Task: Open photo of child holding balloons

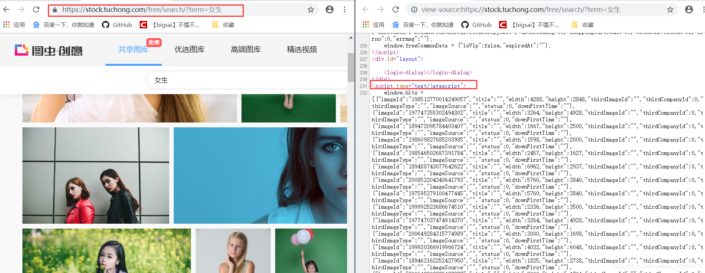Action: click(311, 251)
